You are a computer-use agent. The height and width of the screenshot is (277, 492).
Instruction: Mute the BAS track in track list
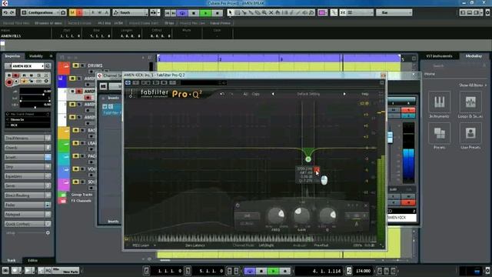click(x=75, y=130)
